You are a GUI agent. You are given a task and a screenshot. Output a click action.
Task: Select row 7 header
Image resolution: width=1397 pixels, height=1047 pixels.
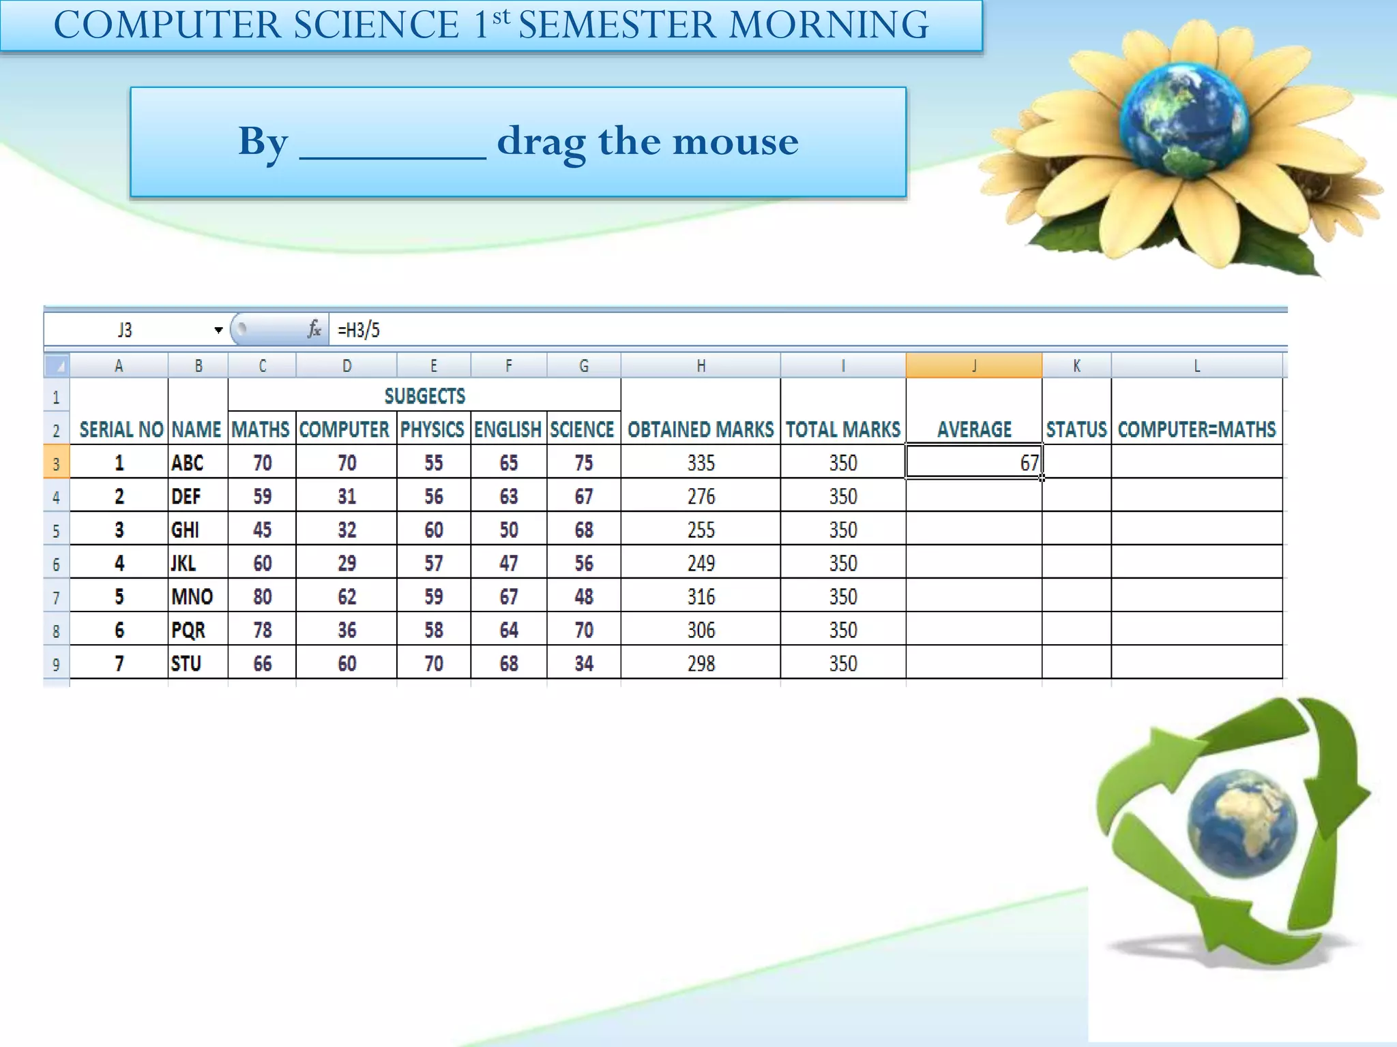[57, 596]
